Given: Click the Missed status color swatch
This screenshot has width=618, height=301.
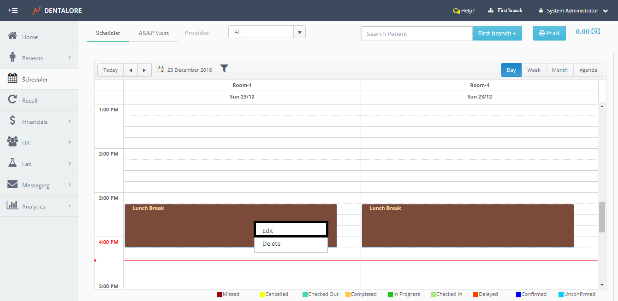Looking at the screenshot, I should pos(220,295).
